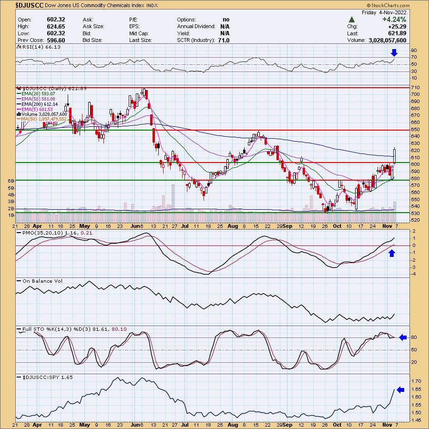Click the Mkt Cap field label
The height and width of the screenshot is (429, 429).
[139, 33]
